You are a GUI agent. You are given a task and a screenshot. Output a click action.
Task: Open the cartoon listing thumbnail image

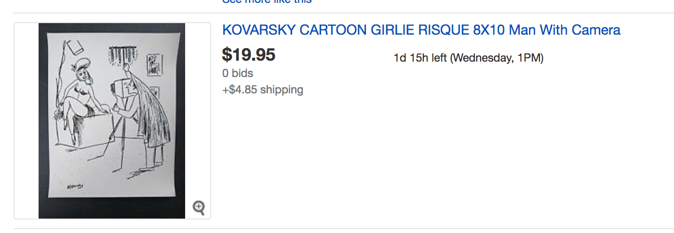tap(112, 120)
